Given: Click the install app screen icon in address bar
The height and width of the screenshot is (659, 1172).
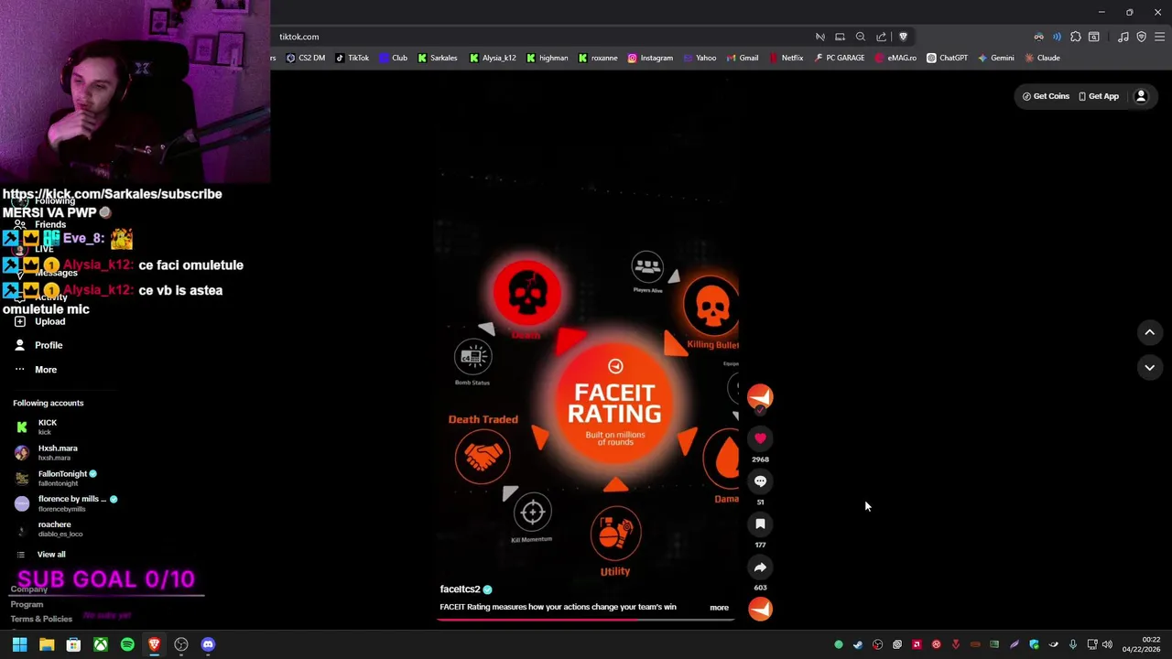Looking at the screenshot, I should click(x=840, y=37).
